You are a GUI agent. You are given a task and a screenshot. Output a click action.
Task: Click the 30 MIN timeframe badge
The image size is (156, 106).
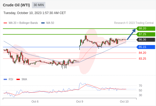point(39,5)
